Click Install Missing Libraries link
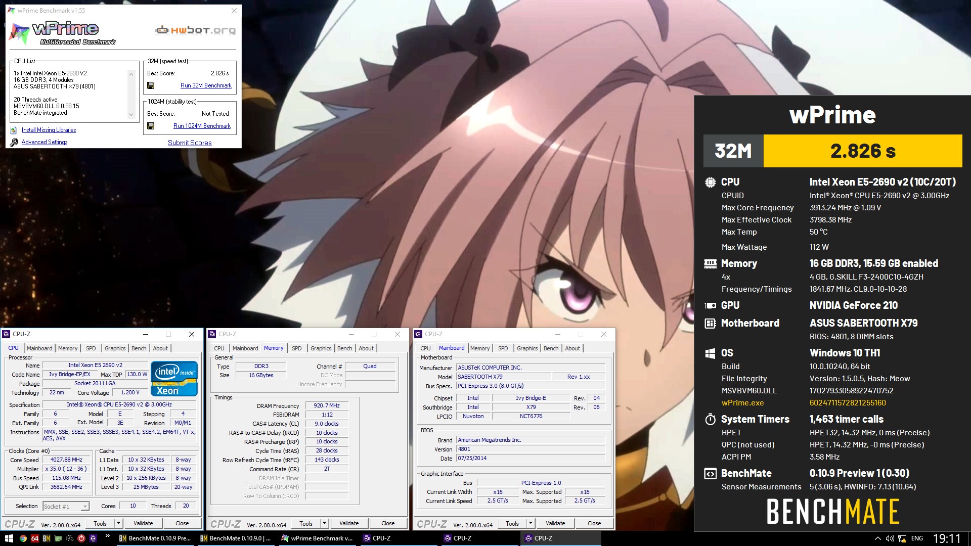Screen dimensions: 971x546 pyautogui.click(x=49, y=130)
